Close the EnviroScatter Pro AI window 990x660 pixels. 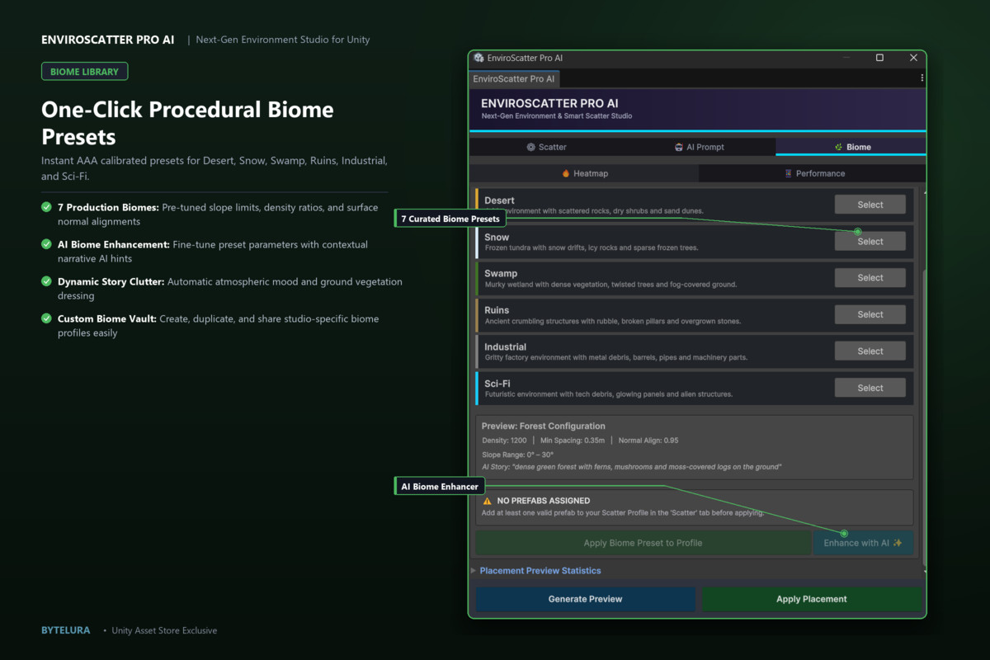913,58
